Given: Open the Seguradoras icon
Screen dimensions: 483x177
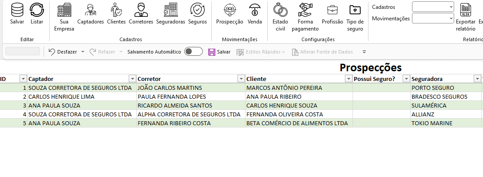Looking at the screenshot, I should click(x=170, y=10).
